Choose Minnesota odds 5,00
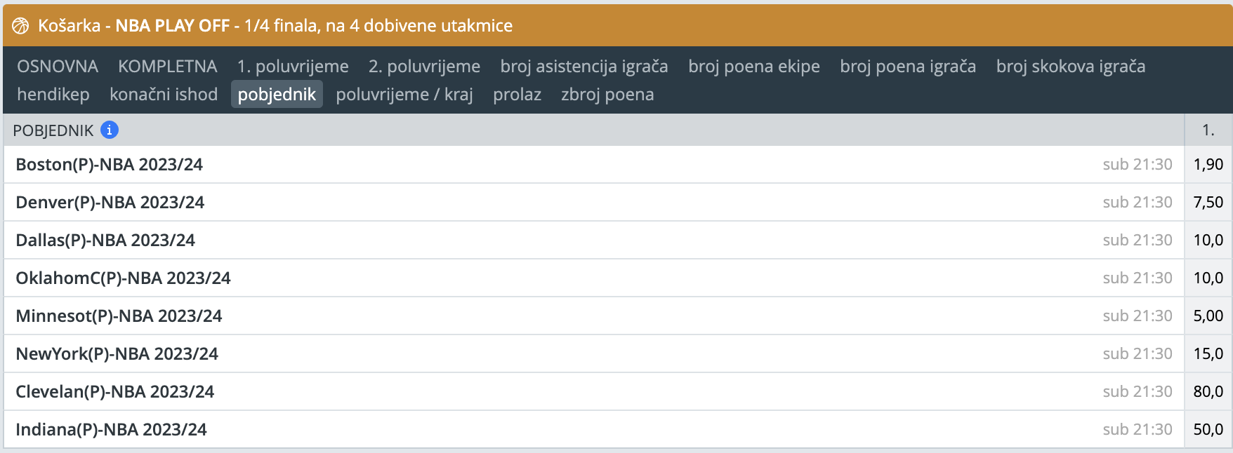The height and width of the screenshot is (453, 1233). (1208, 316)
